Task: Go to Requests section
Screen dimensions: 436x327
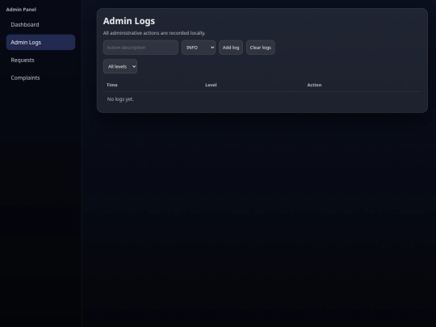Action: [x=40, y=60]
